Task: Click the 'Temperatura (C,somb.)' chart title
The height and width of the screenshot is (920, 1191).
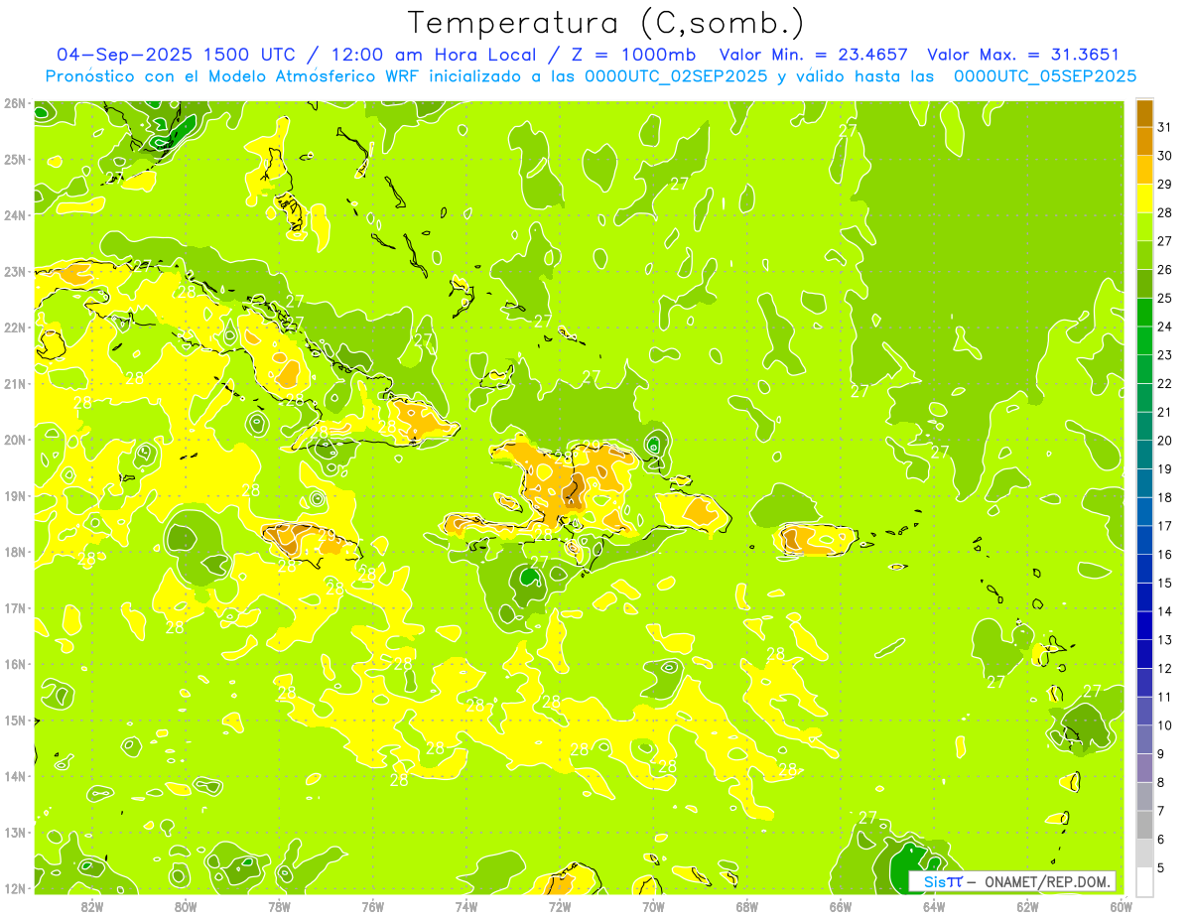Action: pyautogui.click(x=606, y=23)
